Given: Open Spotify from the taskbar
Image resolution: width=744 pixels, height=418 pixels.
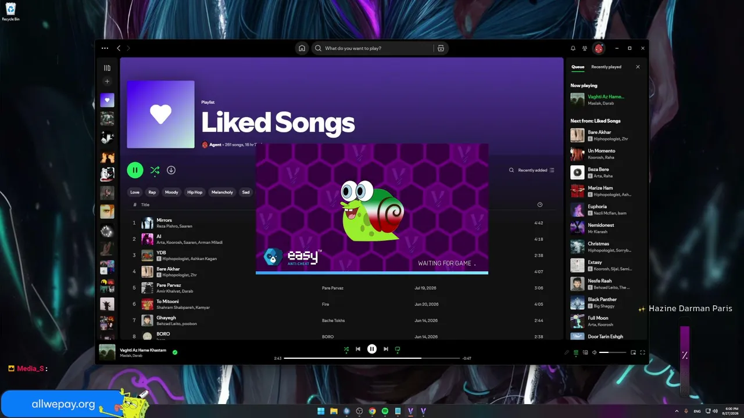Looking at the screenshot, I should click(385, 411).
